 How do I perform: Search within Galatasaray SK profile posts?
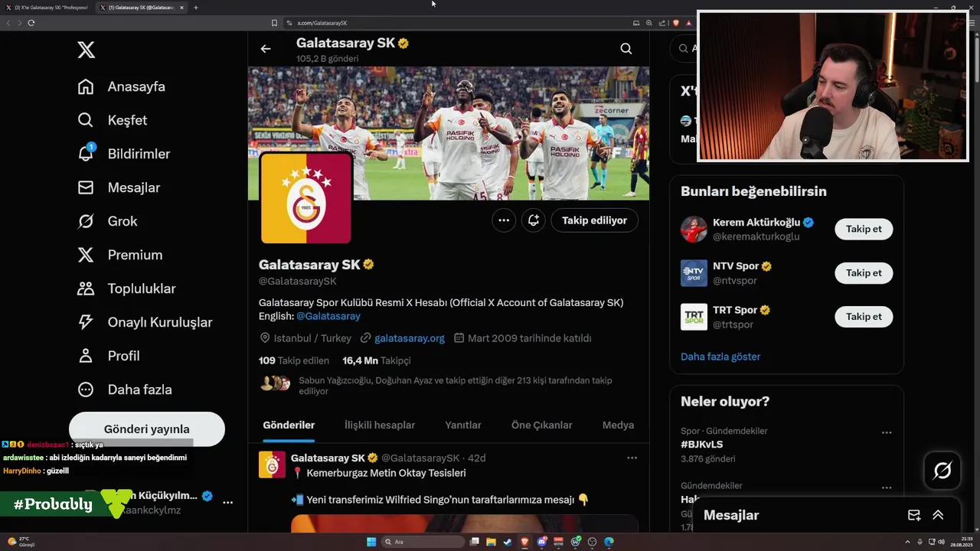pos(626,49)
